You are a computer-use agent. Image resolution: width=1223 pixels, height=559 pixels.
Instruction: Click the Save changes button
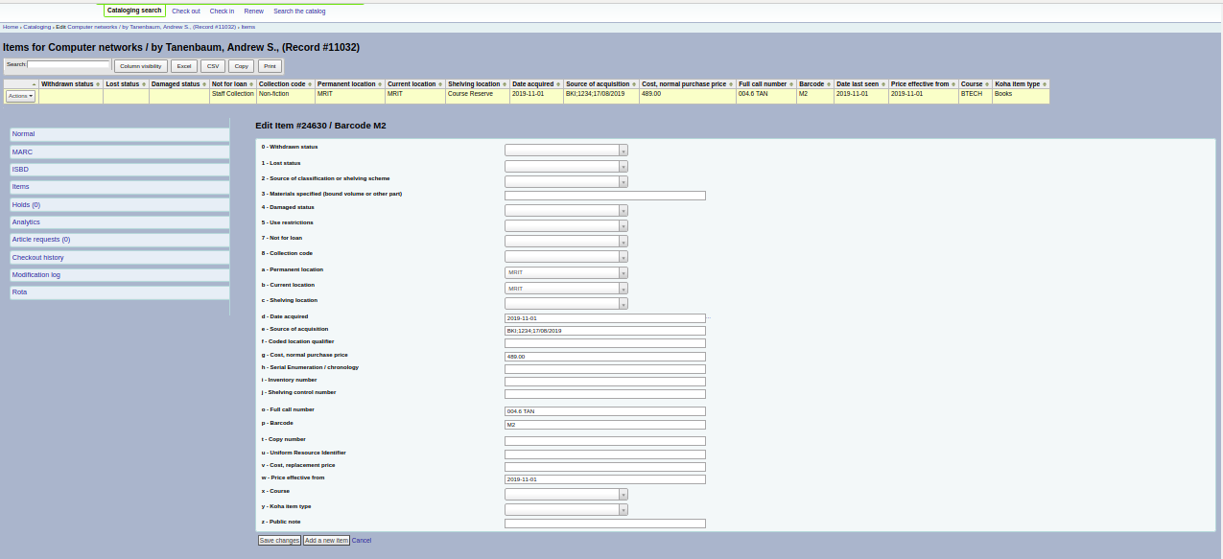[279, 541]
